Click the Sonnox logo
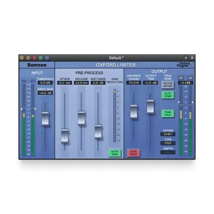 tap(37, 65)
